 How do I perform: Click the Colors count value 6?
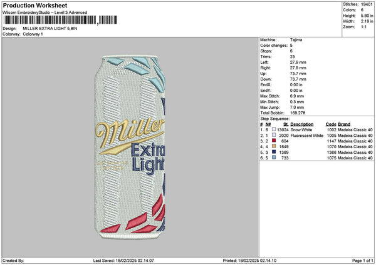click(362, 10)
